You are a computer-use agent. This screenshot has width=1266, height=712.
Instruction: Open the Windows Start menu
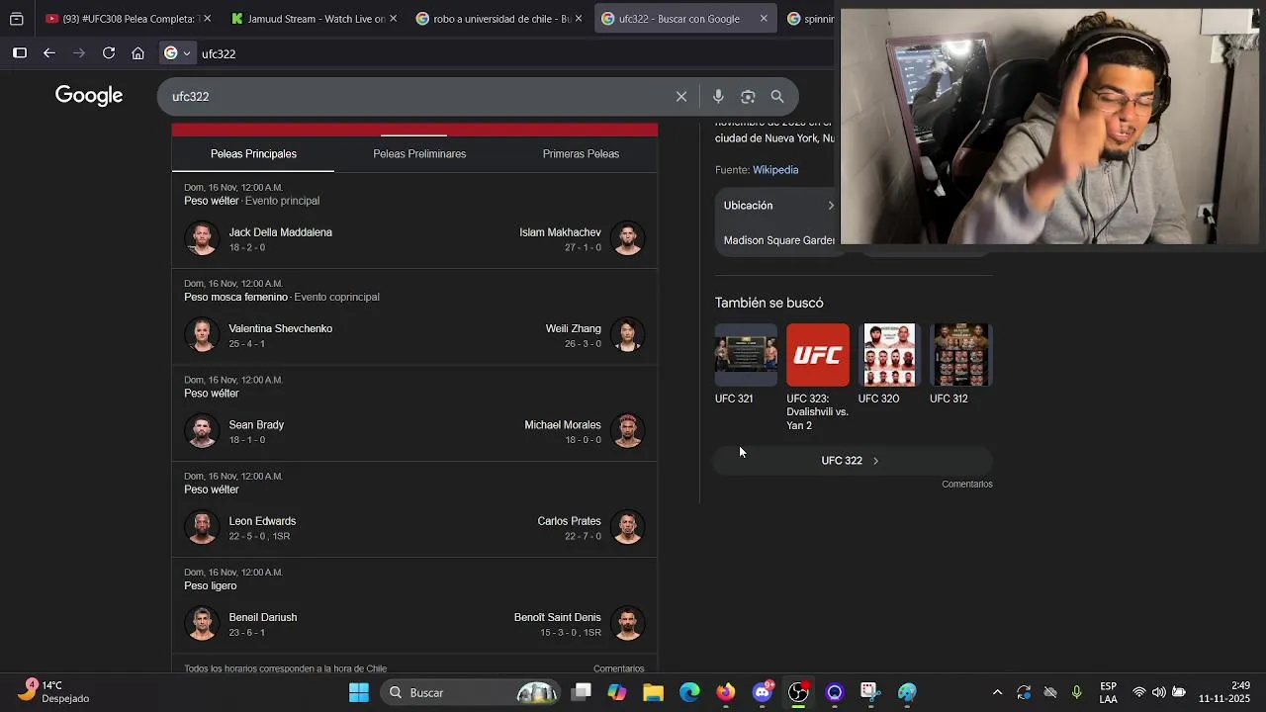(359, 692)
